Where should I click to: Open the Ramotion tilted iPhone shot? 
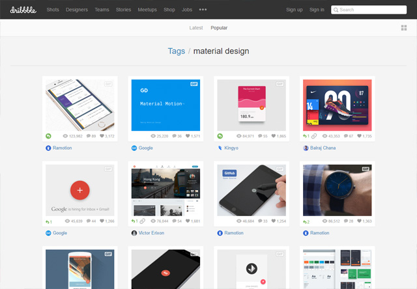pos(79,105)
